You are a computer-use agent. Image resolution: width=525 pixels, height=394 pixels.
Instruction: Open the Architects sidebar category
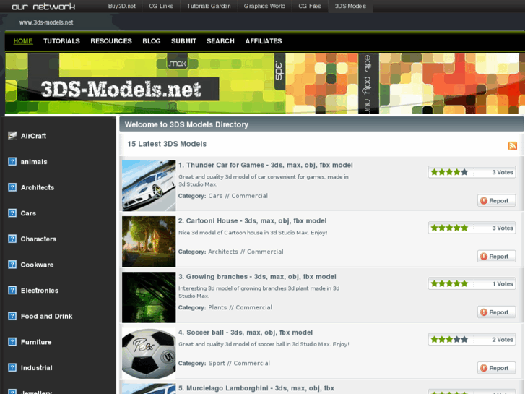point(38,187)
